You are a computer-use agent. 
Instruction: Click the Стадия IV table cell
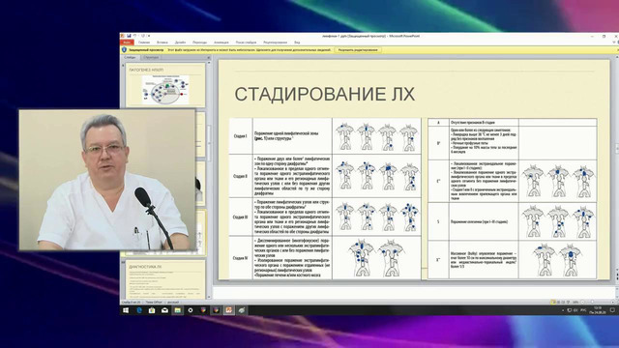(x=241, y=258)
